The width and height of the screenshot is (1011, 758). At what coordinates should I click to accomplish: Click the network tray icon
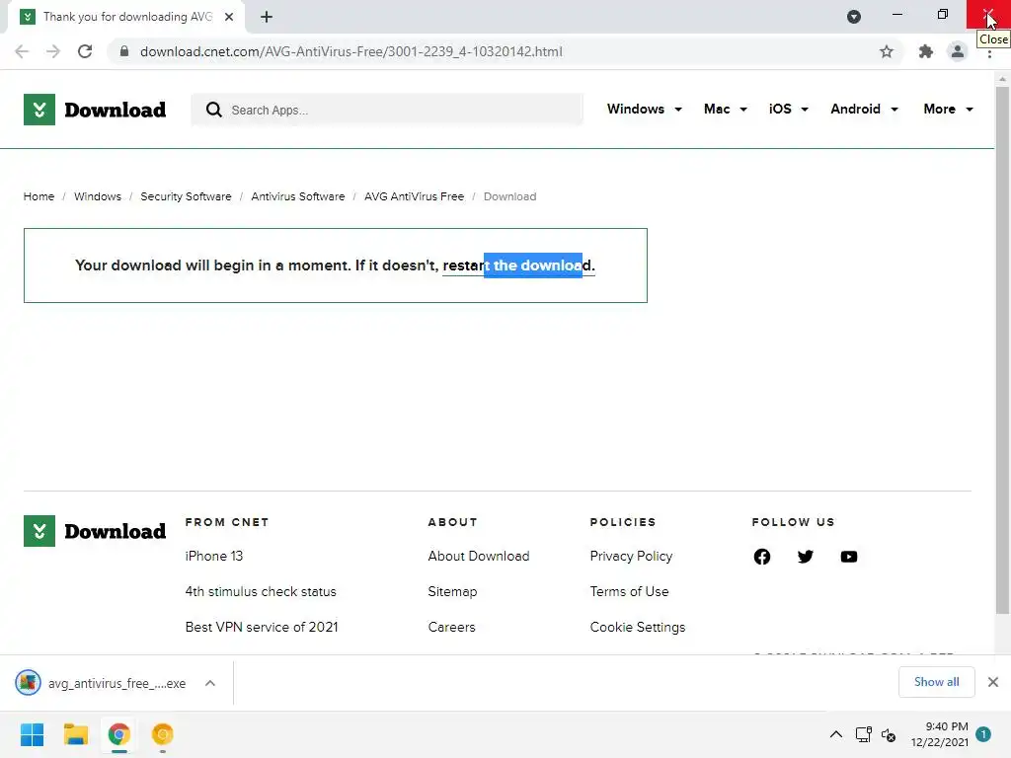[863, 734]
